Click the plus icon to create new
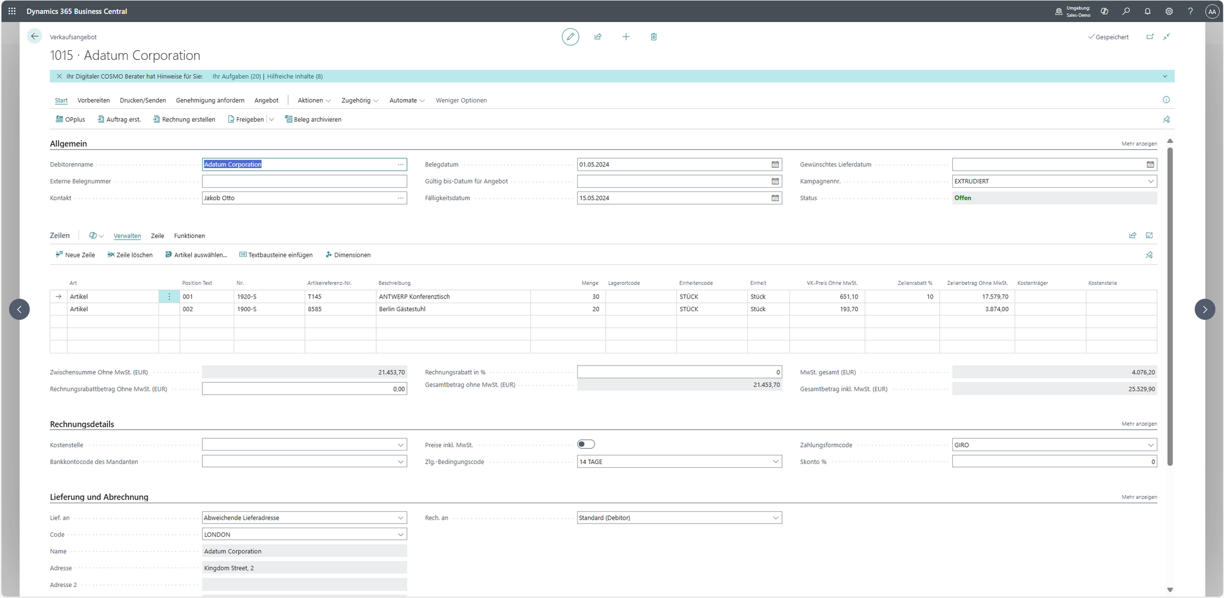This screenshot has height=598, width=1224. click(625, 37)
